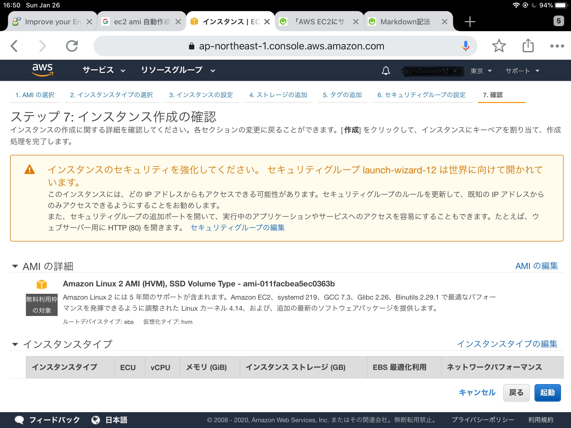Click the 無料利用枠の対象 badge
Screen dimensions: 571x428
coord(42,305)
